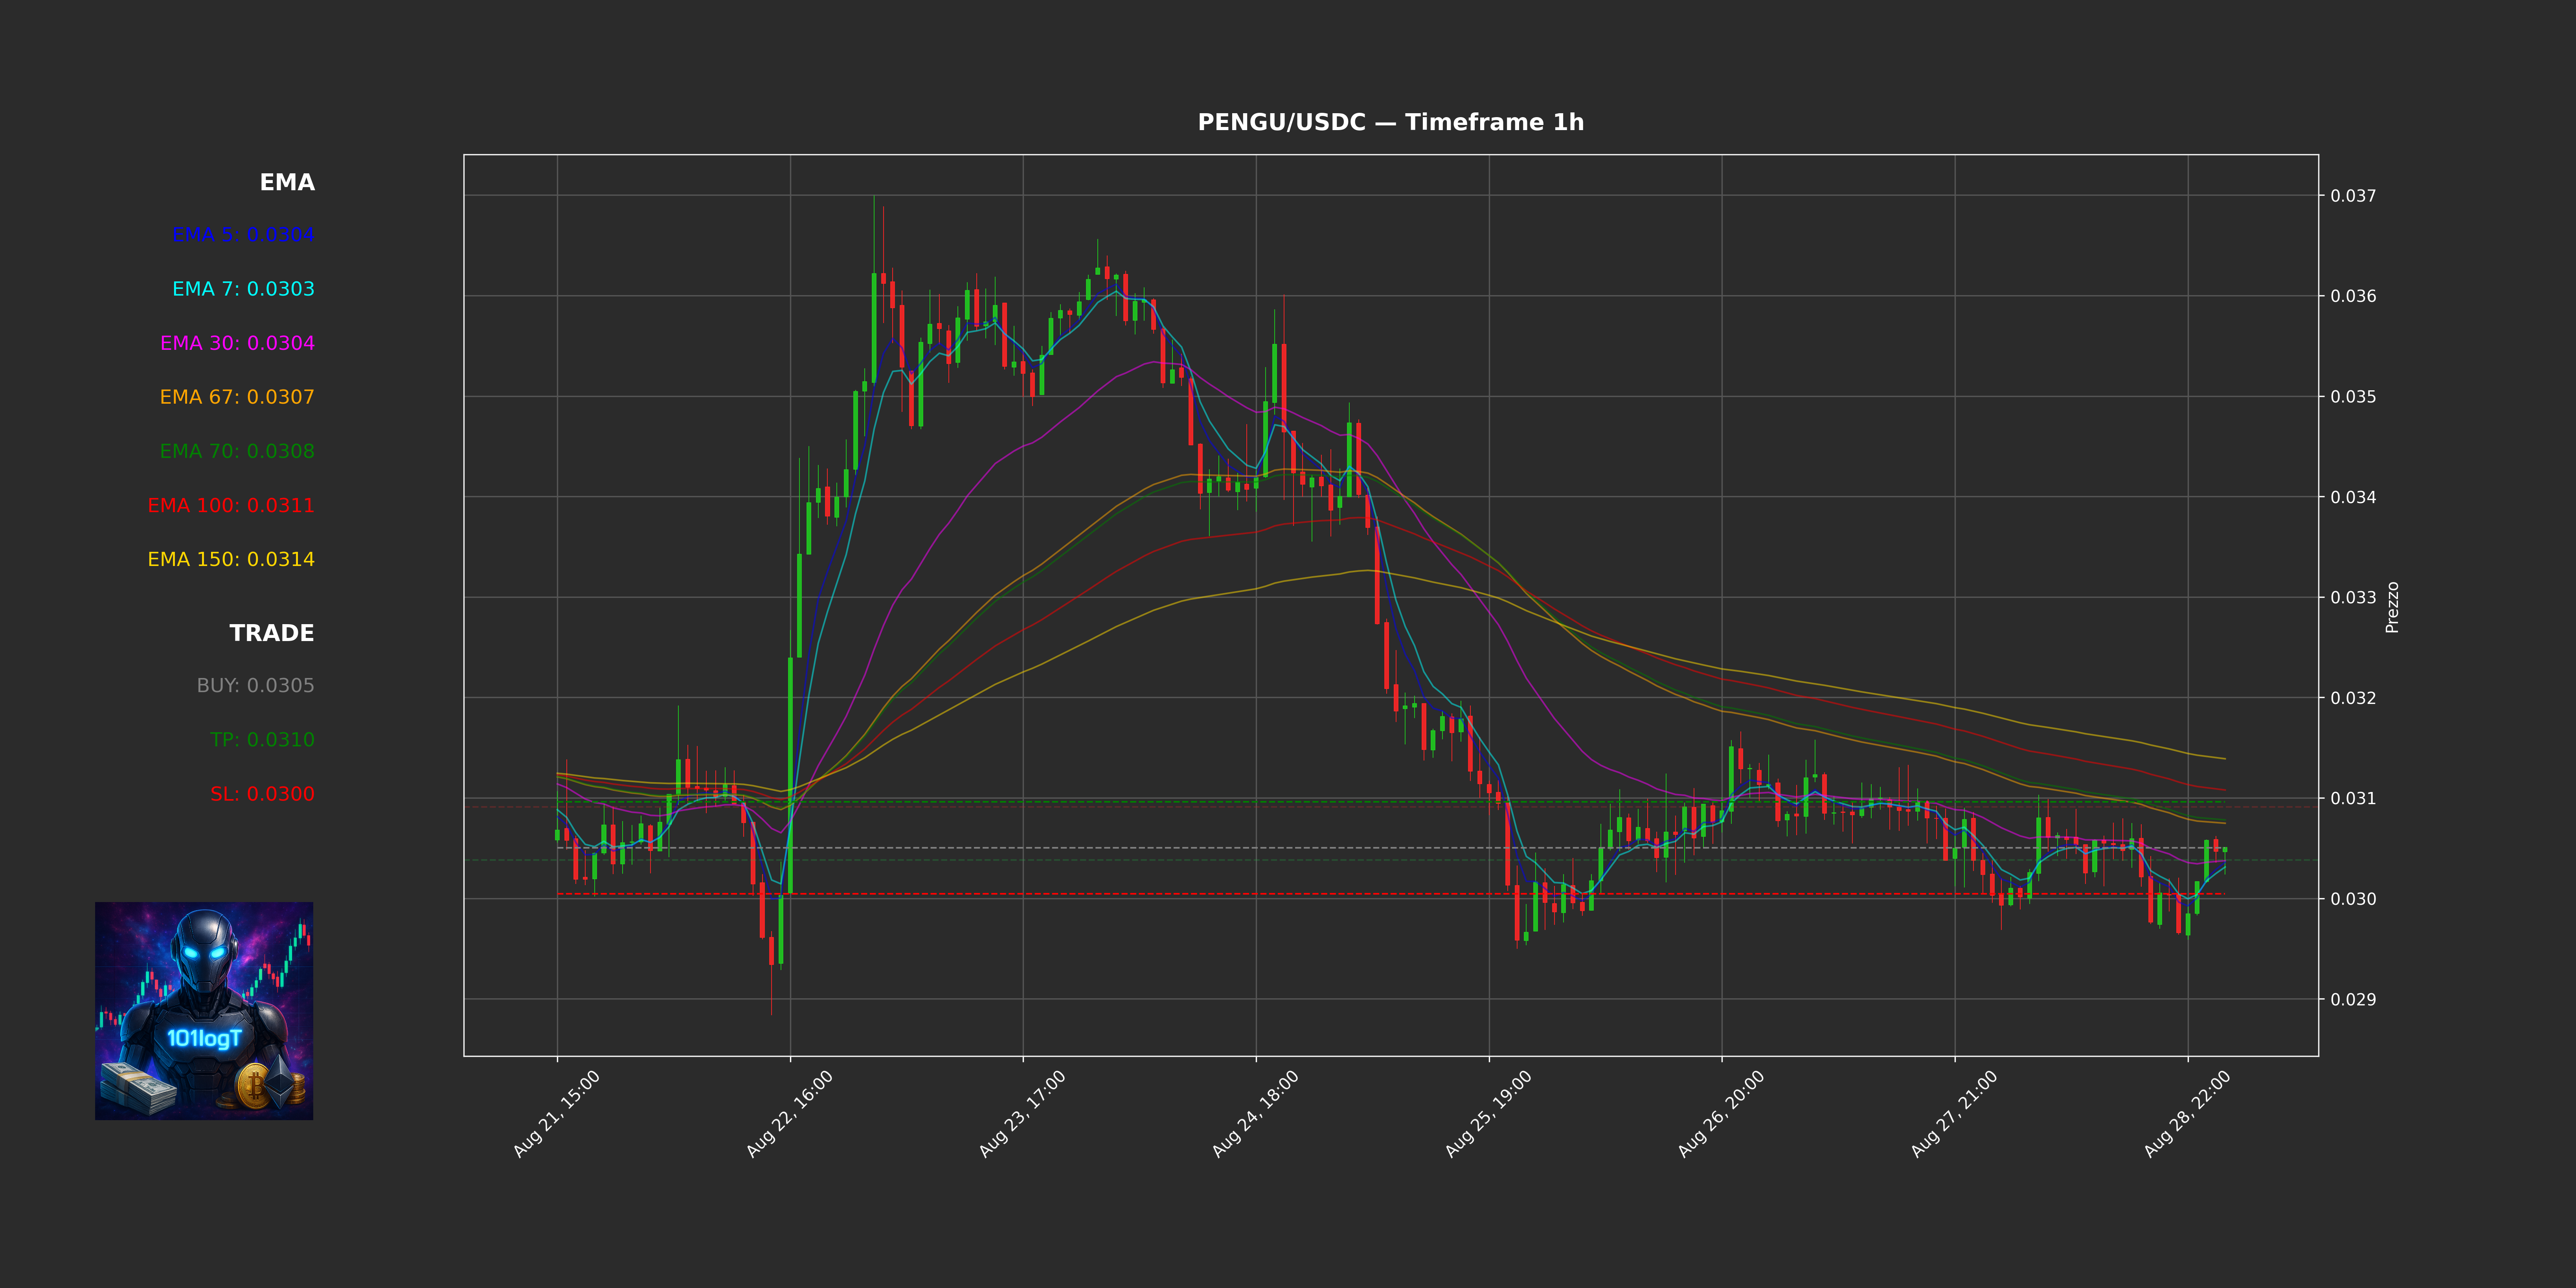Click the EMA 150: 0.0314 label
The width and height of the screenshot is (2576, 1288).
click(x=231, y=559)
